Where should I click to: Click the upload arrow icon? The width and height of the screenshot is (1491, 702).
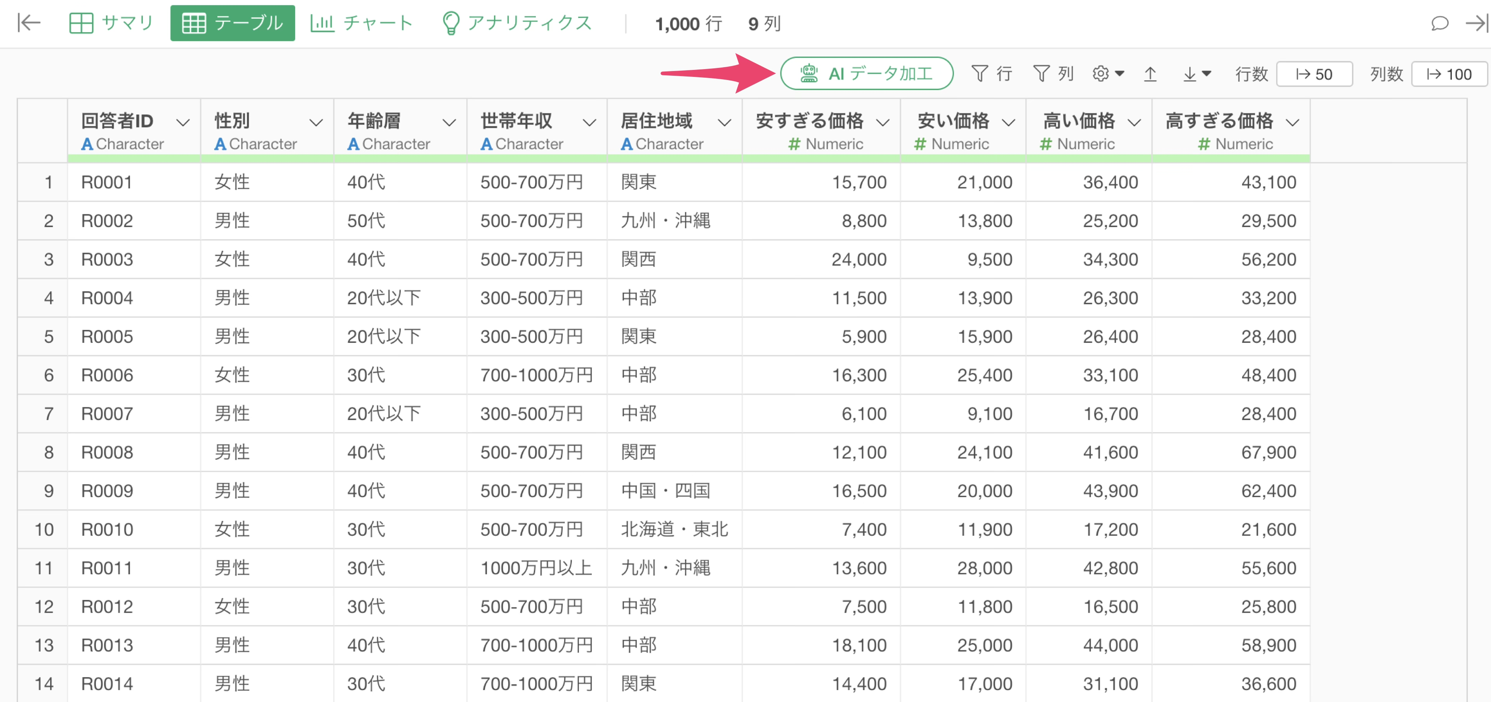point(1150,73)
